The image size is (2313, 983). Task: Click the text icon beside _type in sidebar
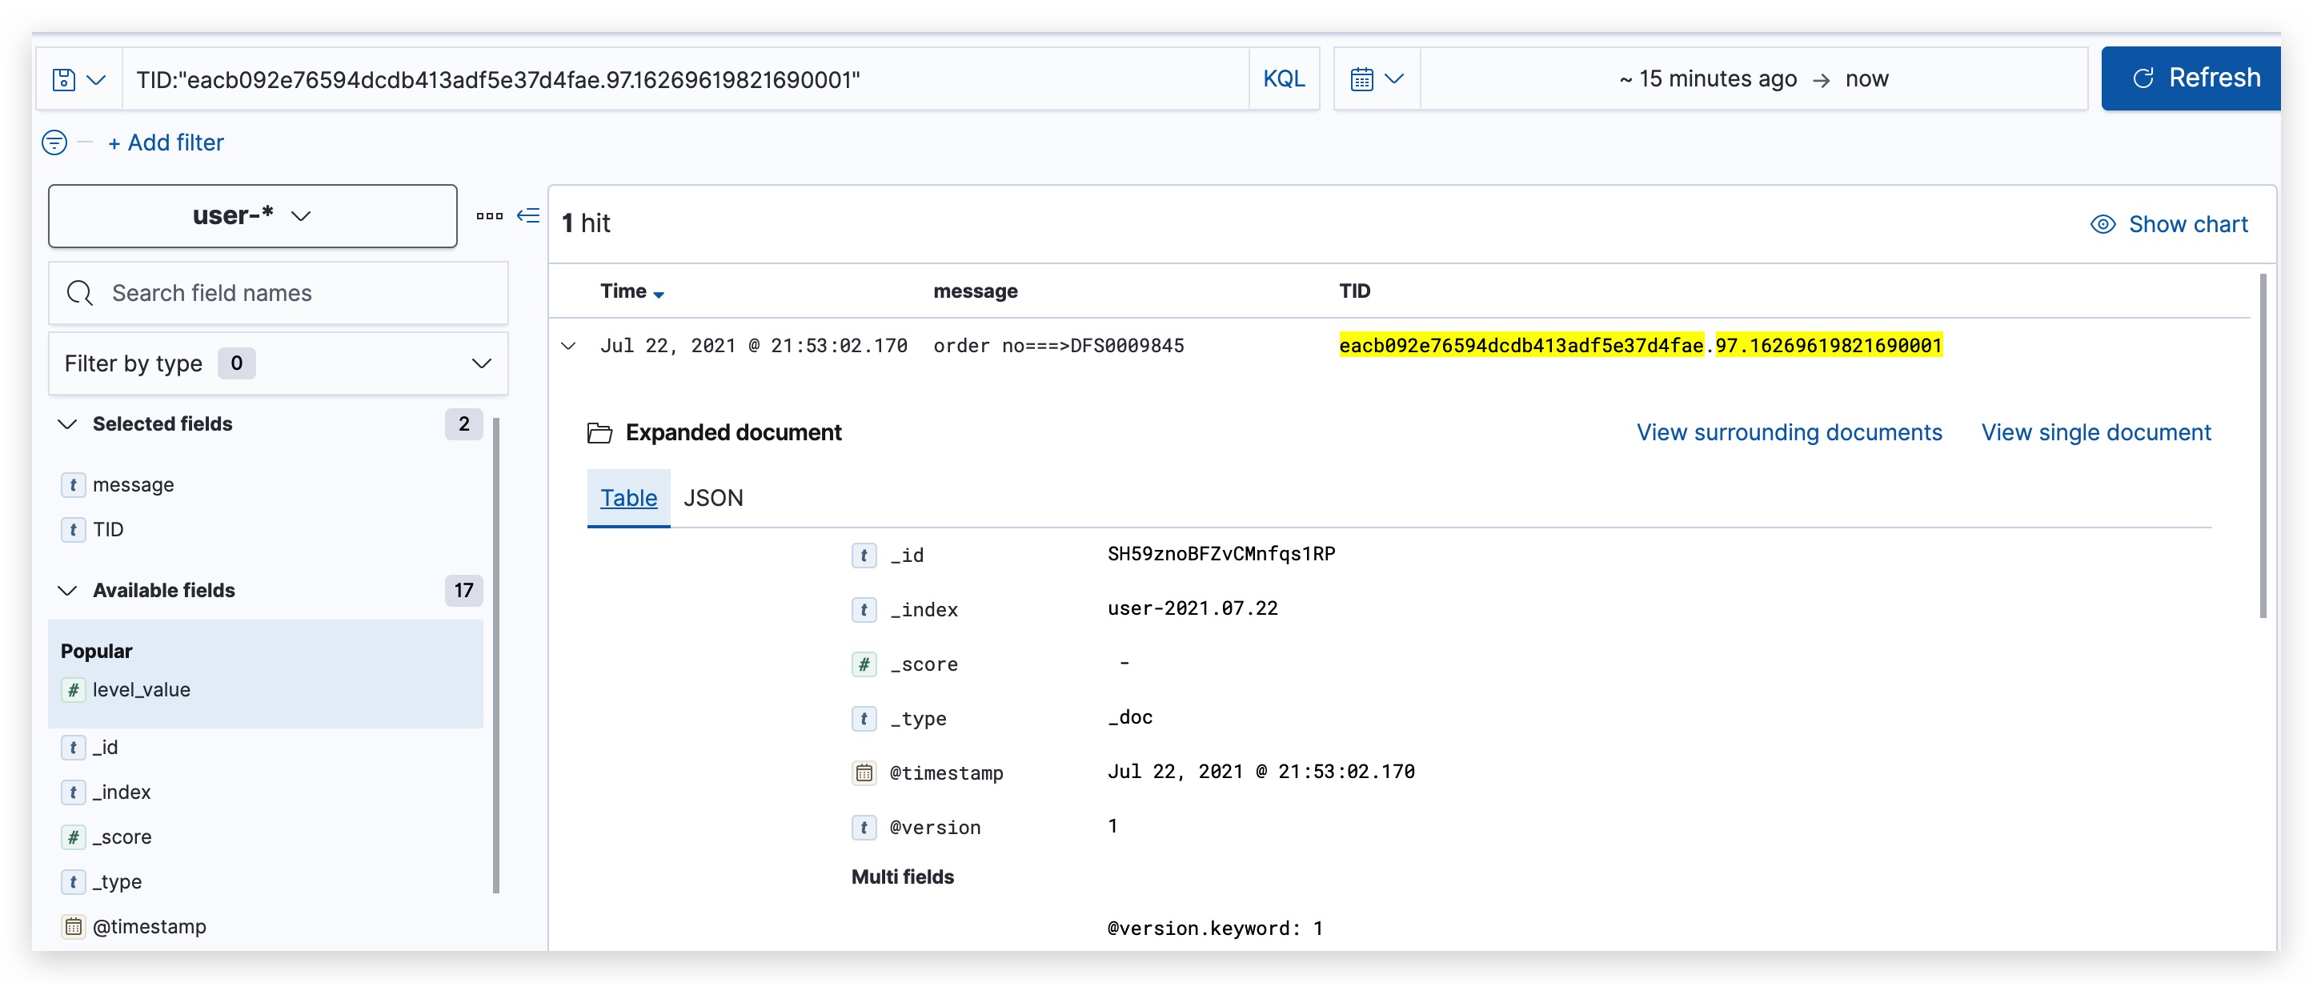[x=74, y=881]
